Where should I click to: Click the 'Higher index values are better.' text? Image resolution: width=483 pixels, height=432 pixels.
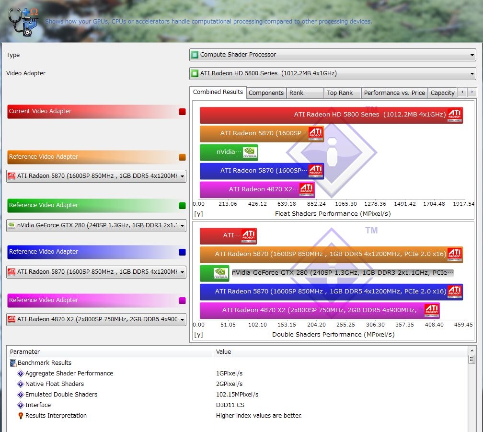[259, 416]
